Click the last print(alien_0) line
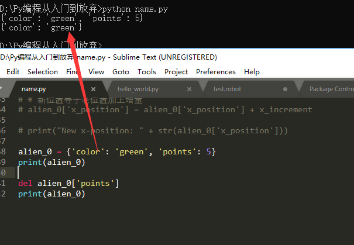The image size is (354, 245). (x=51, y=194)
